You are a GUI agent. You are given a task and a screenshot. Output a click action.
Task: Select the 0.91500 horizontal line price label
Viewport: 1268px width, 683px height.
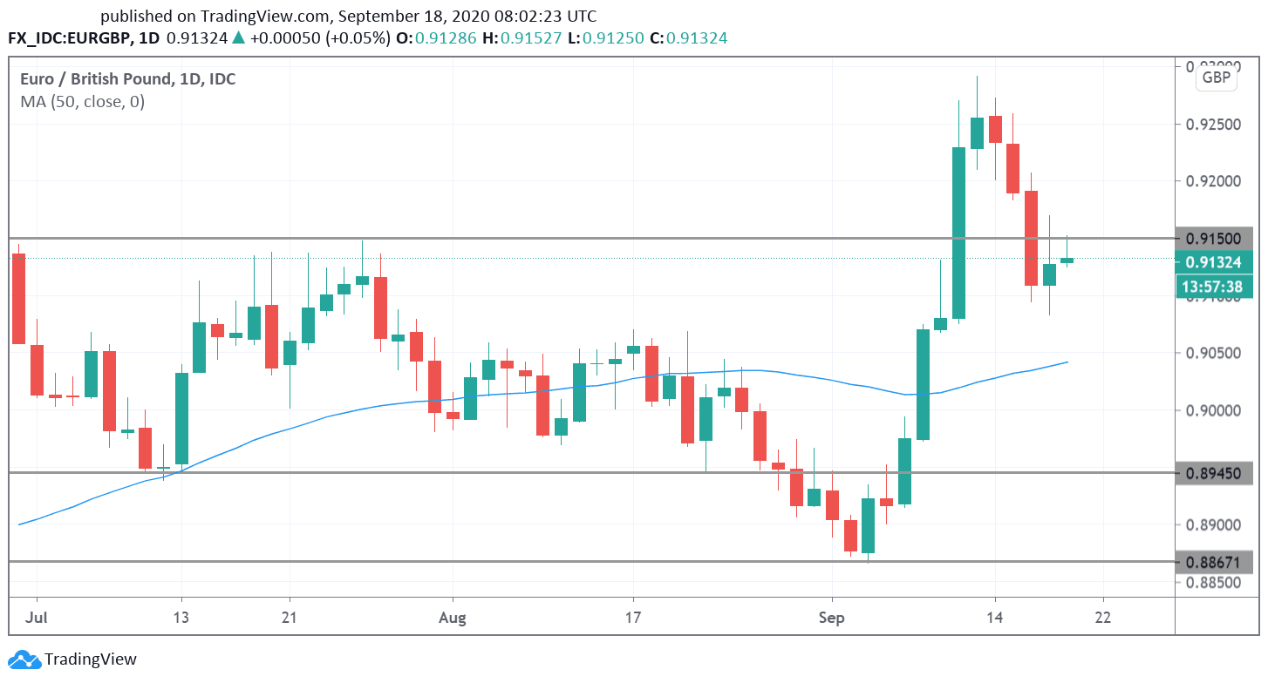click(x=1215, y=238)
